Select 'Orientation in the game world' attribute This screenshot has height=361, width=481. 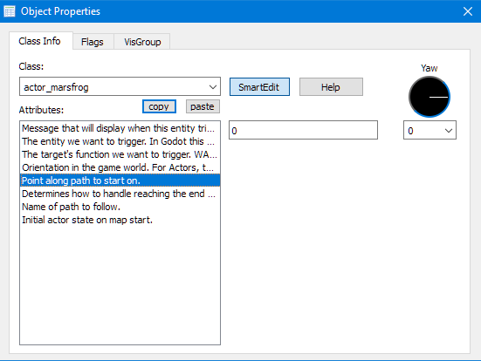[x=120, y=167]
